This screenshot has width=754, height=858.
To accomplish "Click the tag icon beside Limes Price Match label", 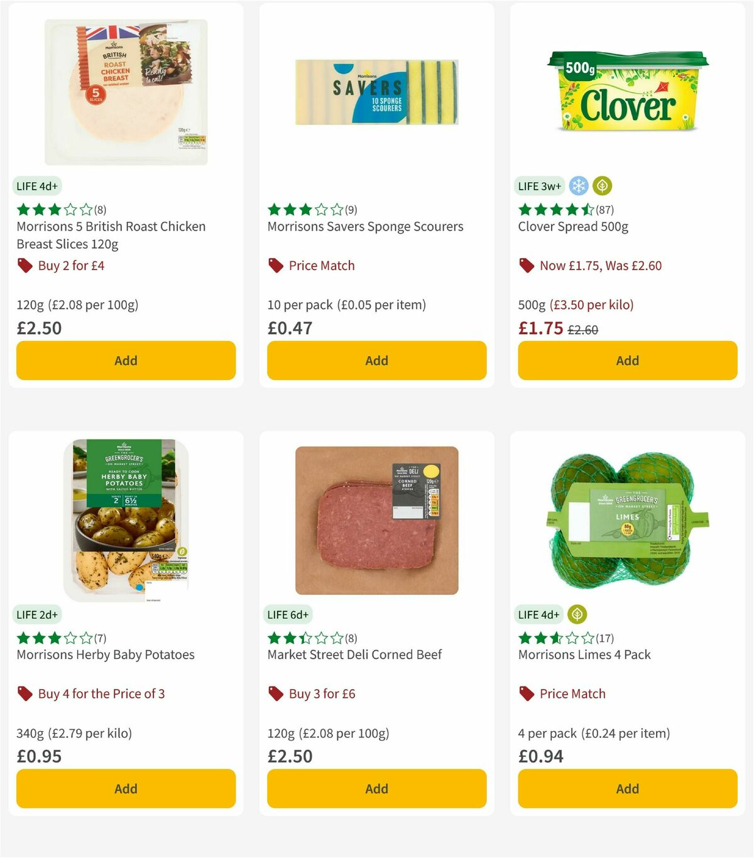I will tap(527, 693).
